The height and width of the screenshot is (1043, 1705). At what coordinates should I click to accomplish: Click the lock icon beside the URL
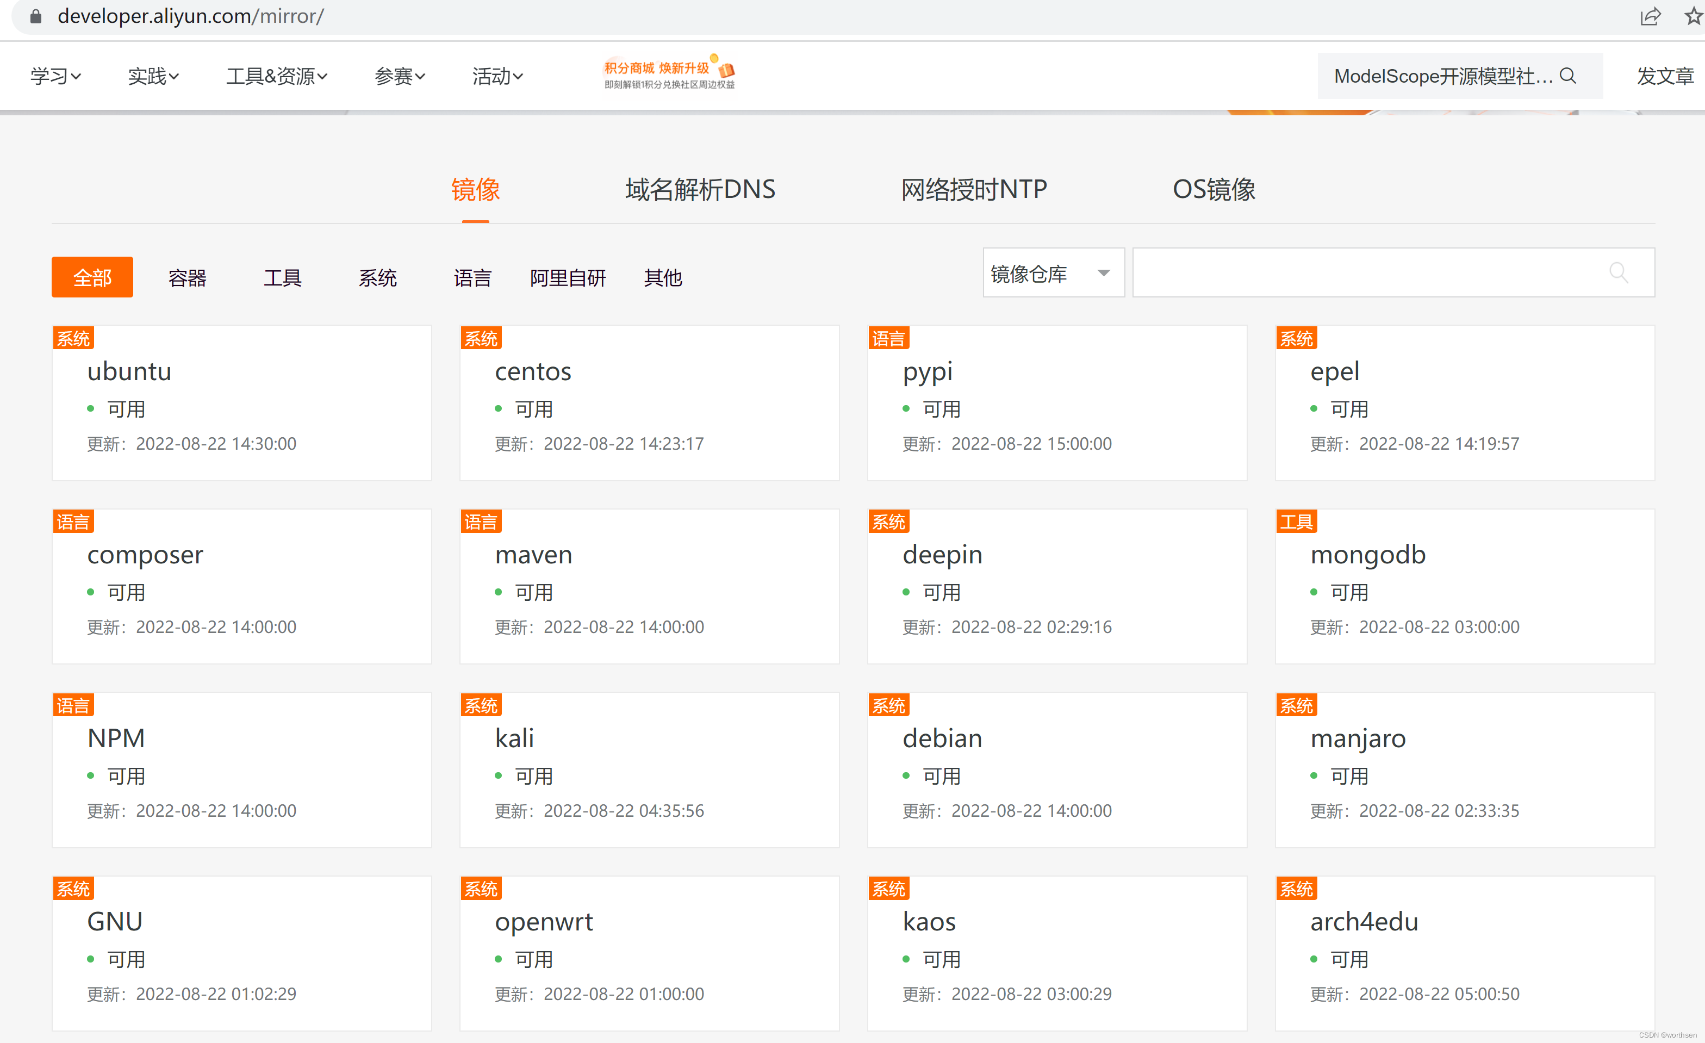click(35, 16)
